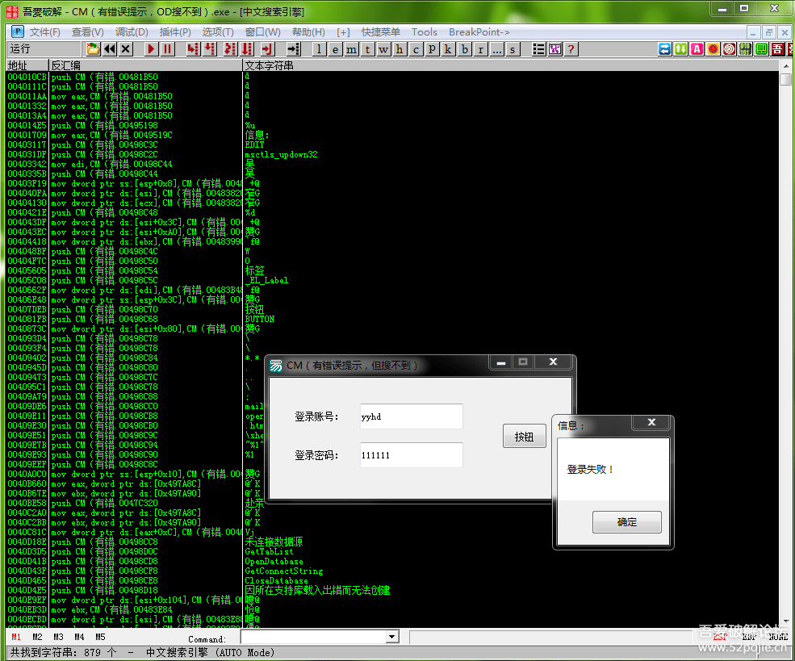
Task: Click the 按钮 button in CM window
Action: [x=524, y=437]
